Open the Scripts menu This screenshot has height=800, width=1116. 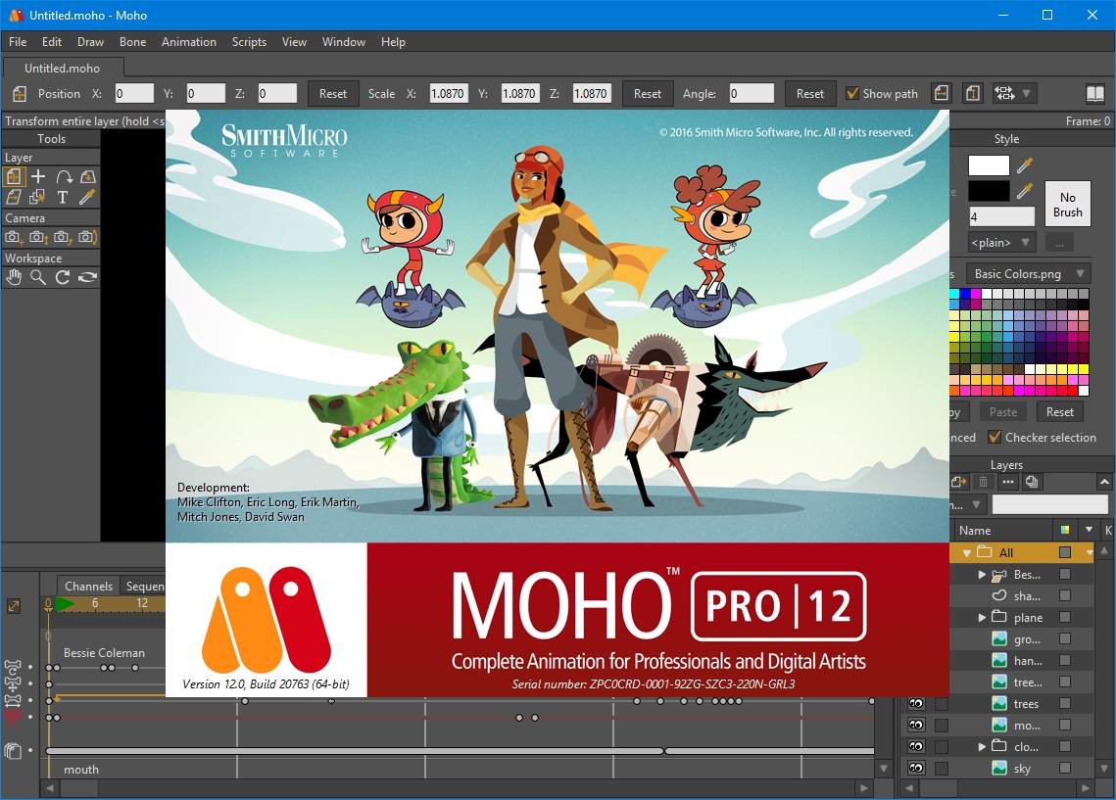[x=249, y=42]
